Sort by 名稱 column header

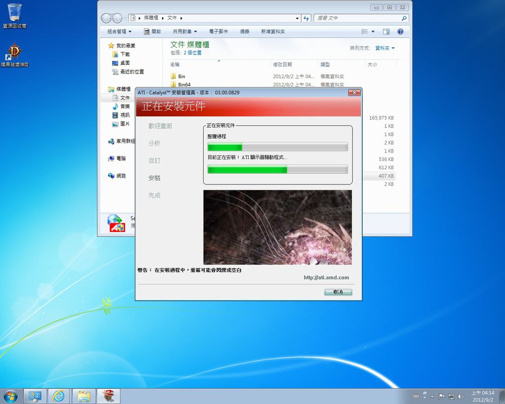(175, 65)
